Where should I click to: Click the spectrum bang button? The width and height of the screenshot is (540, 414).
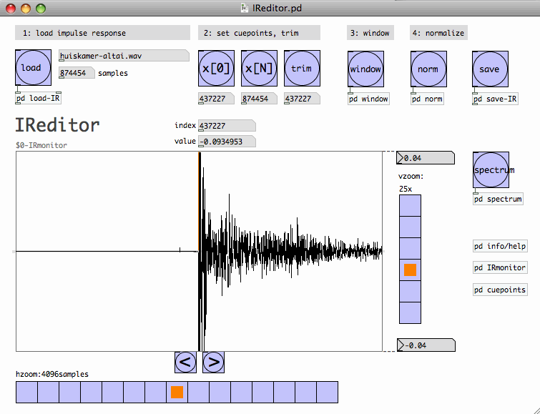(x=491, y=170)
